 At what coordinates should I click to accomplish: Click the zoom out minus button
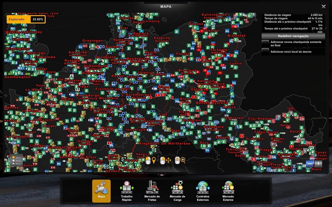coord(309,164)
